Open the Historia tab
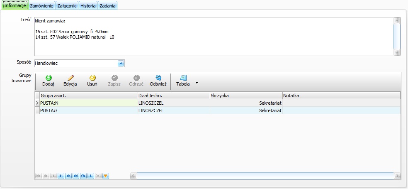 pos(88,6)
